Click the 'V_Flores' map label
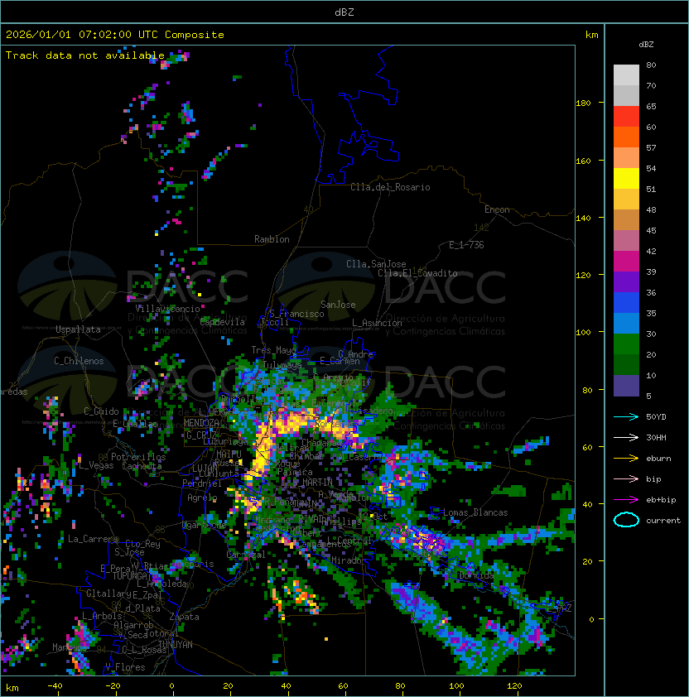The width and height of the screenshot is (689, 697). coord(125,667)
